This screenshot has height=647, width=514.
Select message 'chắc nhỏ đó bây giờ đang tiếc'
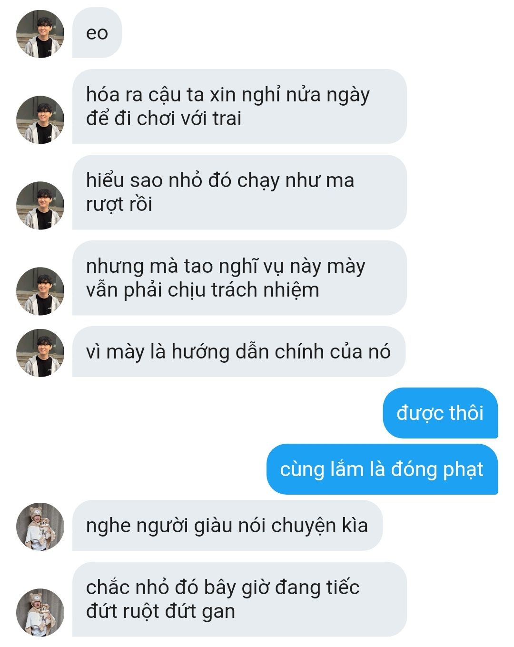[x=239, y=599]
